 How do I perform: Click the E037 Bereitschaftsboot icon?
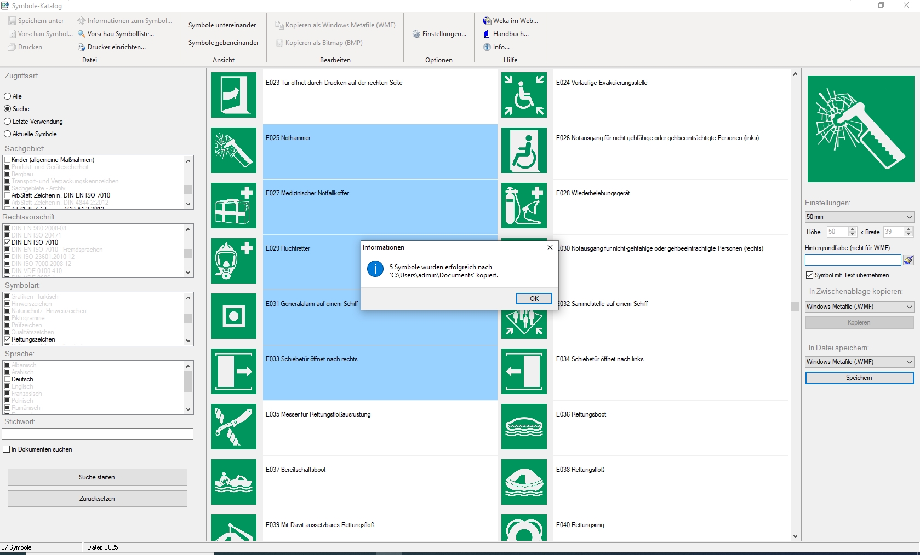click(233, 482)
